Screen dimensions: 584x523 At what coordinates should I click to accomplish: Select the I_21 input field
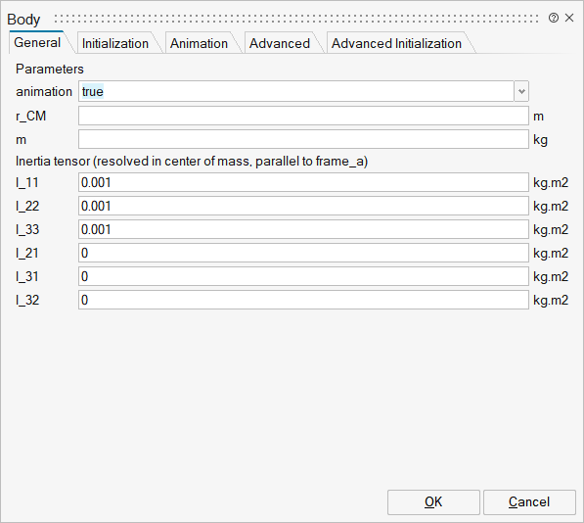(303, 253)
